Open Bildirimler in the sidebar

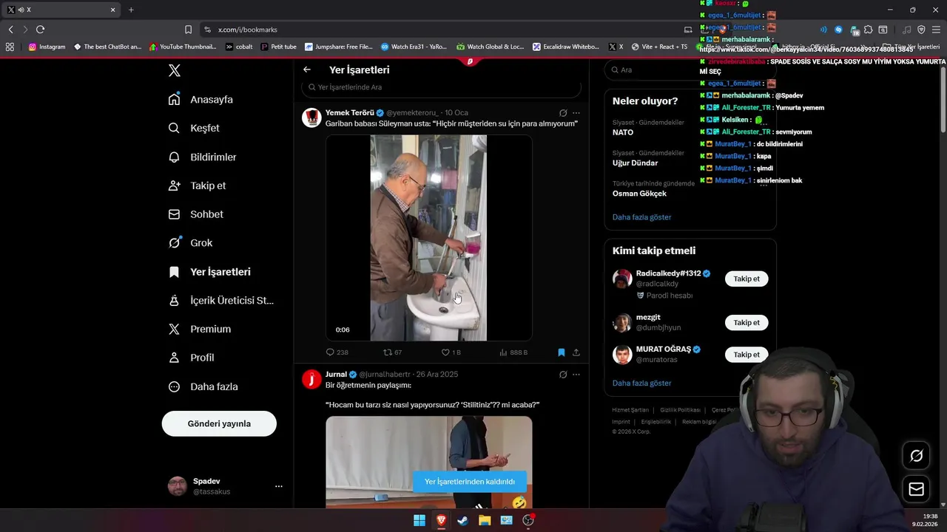pyautogui.click(x=203, y=157)
